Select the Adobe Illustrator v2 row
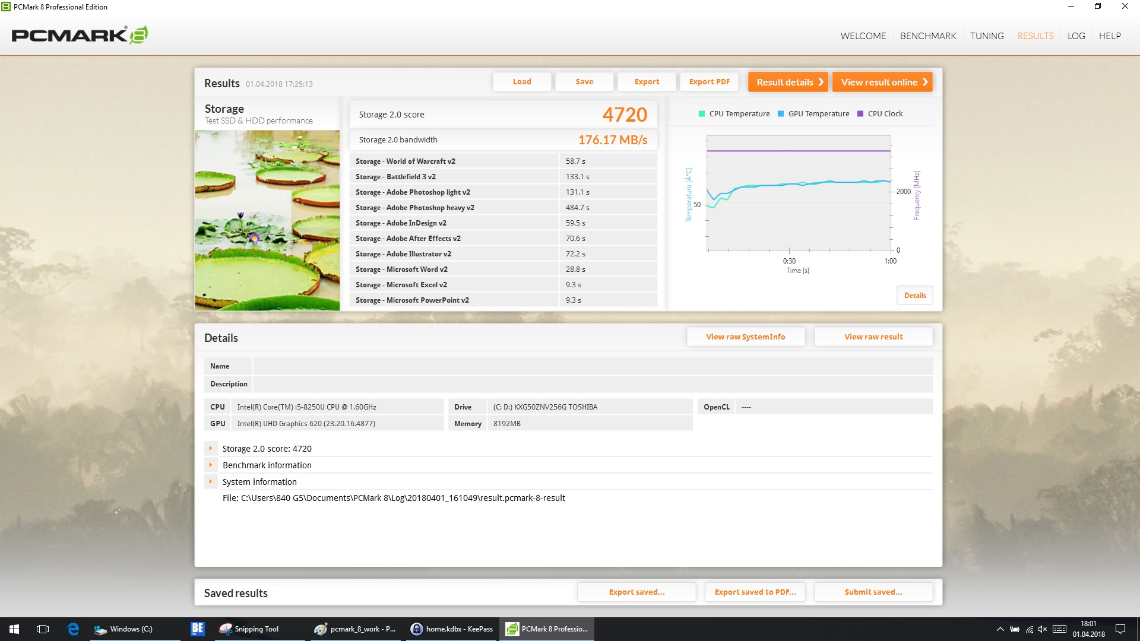This screenshot has width=1140, height=641. tap(503, 253)
